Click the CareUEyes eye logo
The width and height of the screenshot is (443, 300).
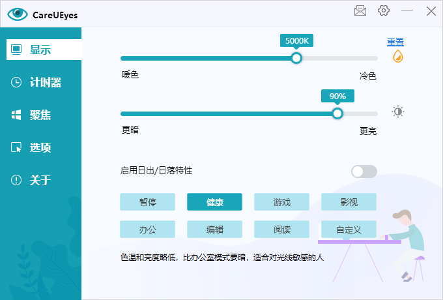pos(18,14)
